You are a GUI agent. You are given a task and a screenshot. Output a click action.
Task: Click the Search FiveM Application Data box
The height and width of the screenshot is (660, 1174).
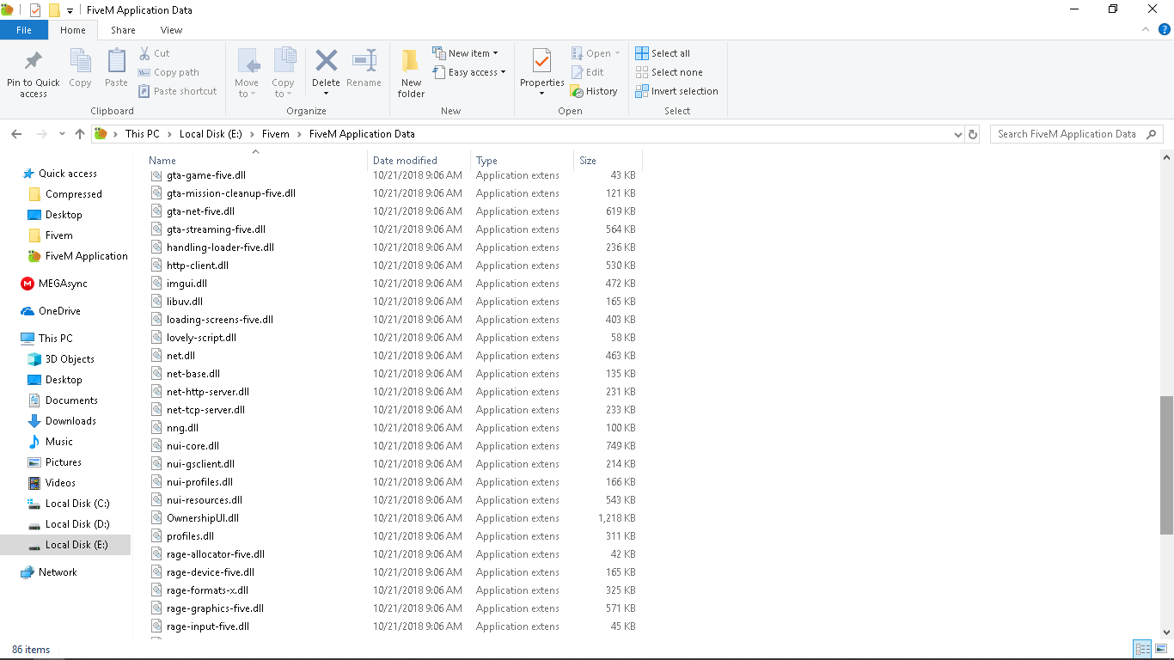(1066, 134)
